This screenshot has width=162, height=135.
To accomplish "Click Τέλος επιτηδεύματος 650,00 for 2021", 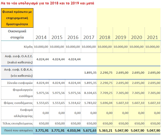I will [155, 123].
